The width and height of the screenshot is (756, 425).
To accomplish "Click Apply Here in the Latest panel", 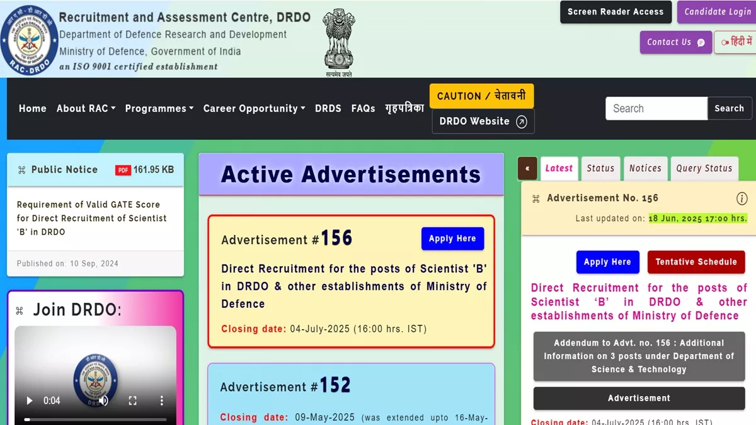I will coord(607,262).
